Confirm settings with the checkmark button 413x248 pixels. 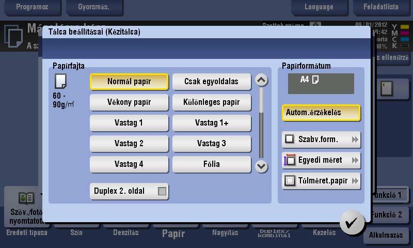tap(352, 223)
